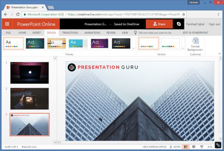Click the Sign out link

pos(214,24)
